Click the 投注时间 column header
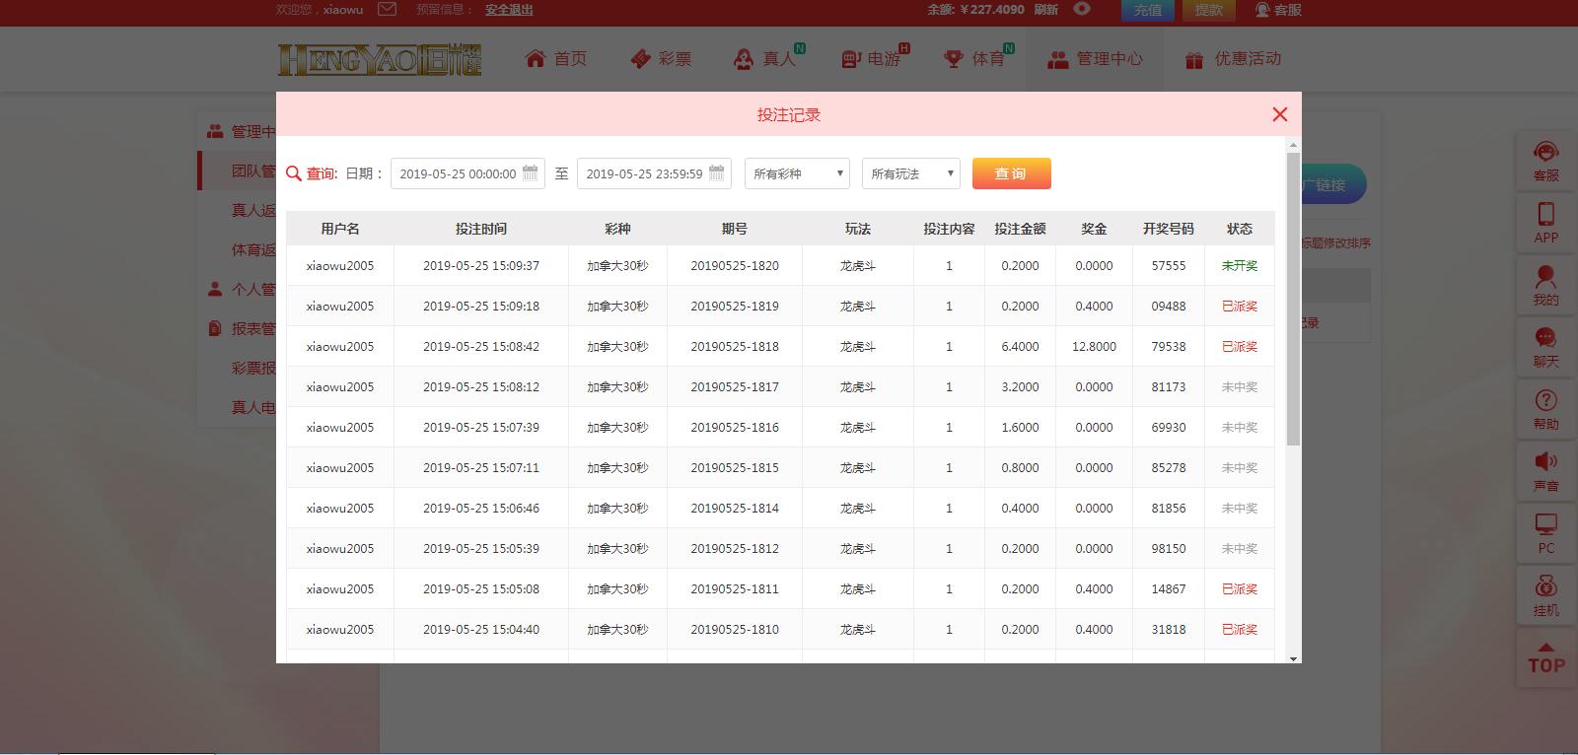This screenshot has height=755, width=1578. click(481, 229)
